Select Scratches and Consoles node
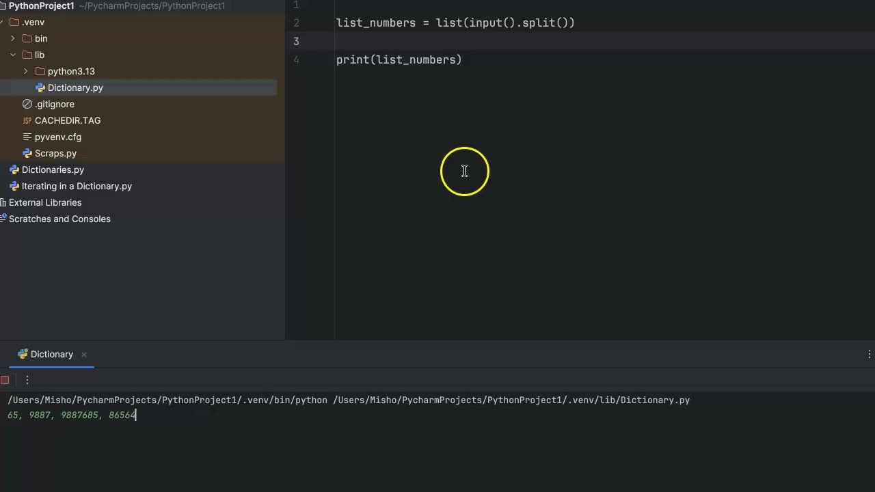875x492 pixels. (x=59, y=219)
